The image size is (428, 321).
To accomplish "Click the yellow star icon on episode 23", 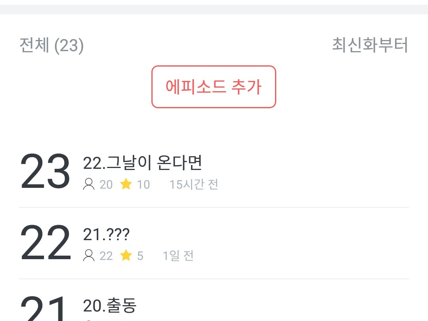I will click(x=126, y=184).
